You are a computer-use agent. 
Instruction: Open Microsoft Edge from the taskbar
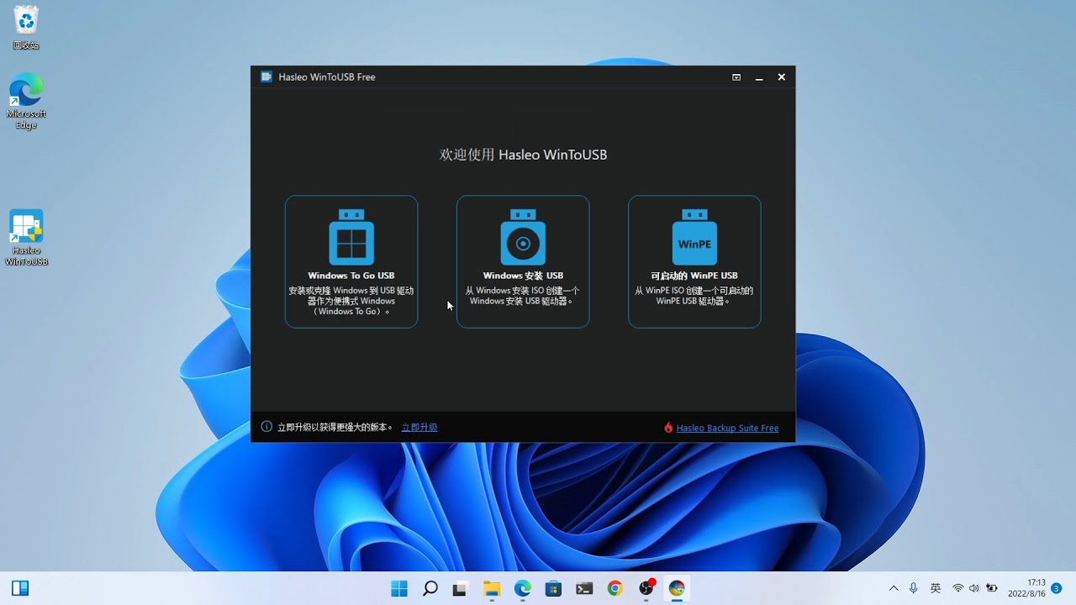point(522,588)
